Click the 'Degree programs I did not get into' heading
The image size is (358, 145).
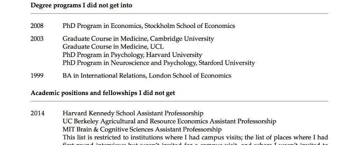pos(81,6)
